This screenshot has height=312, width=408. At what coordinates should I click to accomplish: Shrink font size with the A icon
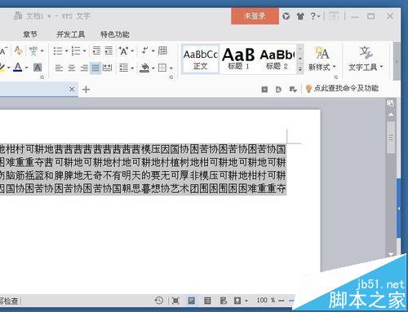pyautogui.click(x=3, y=51)
